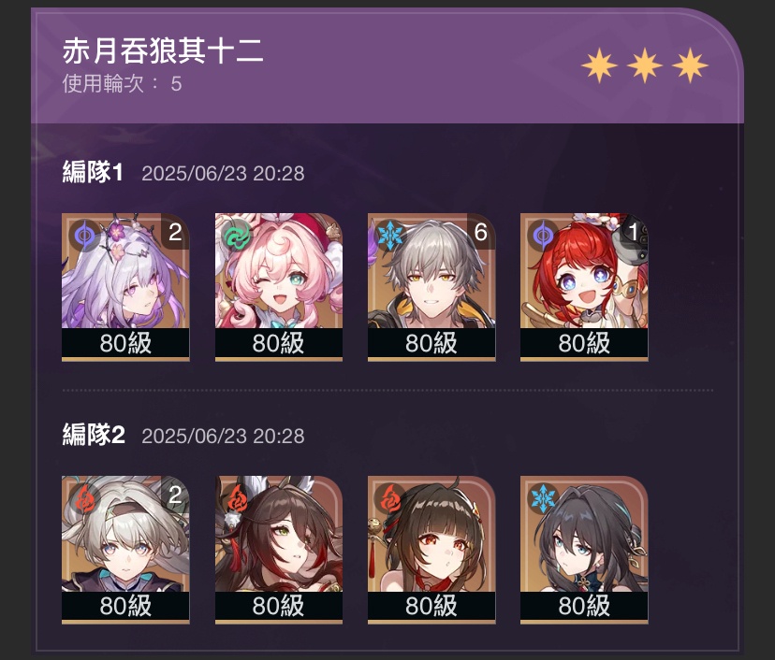Image resolution: width=775 pixels, height=660 pixels.
Task: Click the Ice element icon on gray-haired character
Action: point(390,235)
